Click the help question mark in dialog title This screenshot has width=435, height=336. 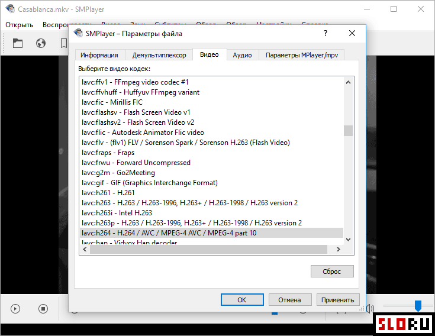[326, 34]
